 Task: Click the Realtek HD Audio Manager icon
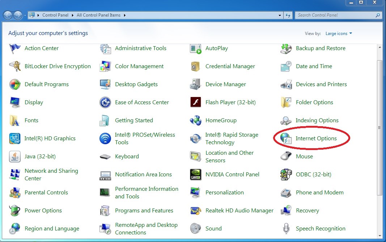pos(195,211)
